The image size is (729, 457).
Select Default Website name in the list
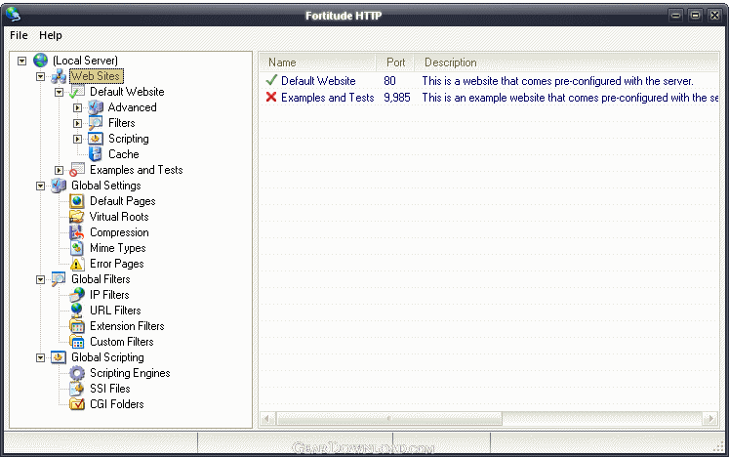tap(318, 80)
